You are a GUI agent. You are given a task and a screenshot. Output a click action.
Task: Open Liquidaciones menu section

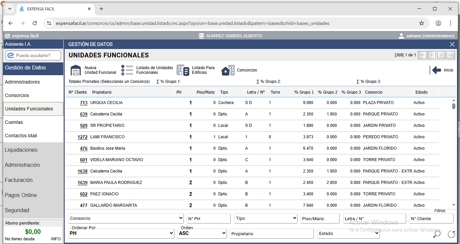tap(21, 150)
